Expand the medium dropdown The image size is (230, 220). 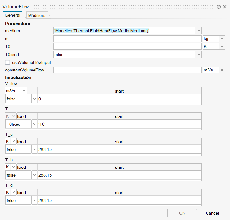[x=198, y=31]
